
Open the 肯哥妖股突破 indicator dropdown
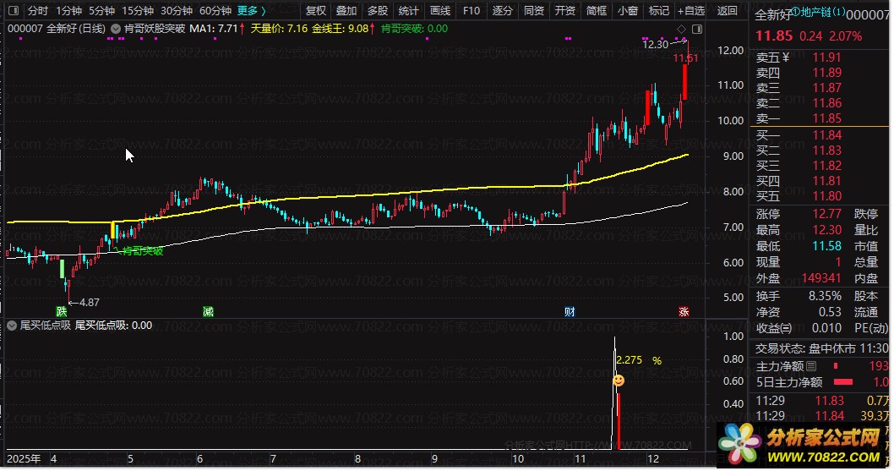pyautogui.click(x=116, y=28)
